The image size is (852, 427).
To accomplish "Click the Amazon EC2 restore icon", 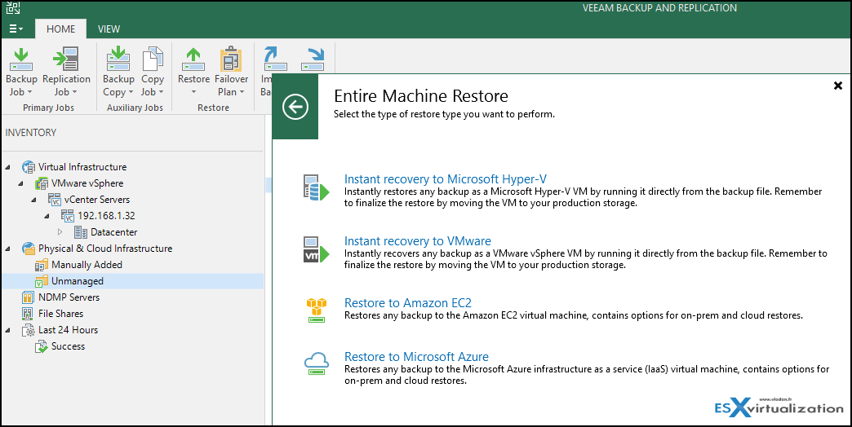I will 317,310.
